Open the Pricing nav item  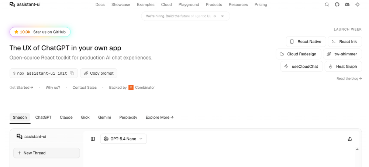[261, 4]
